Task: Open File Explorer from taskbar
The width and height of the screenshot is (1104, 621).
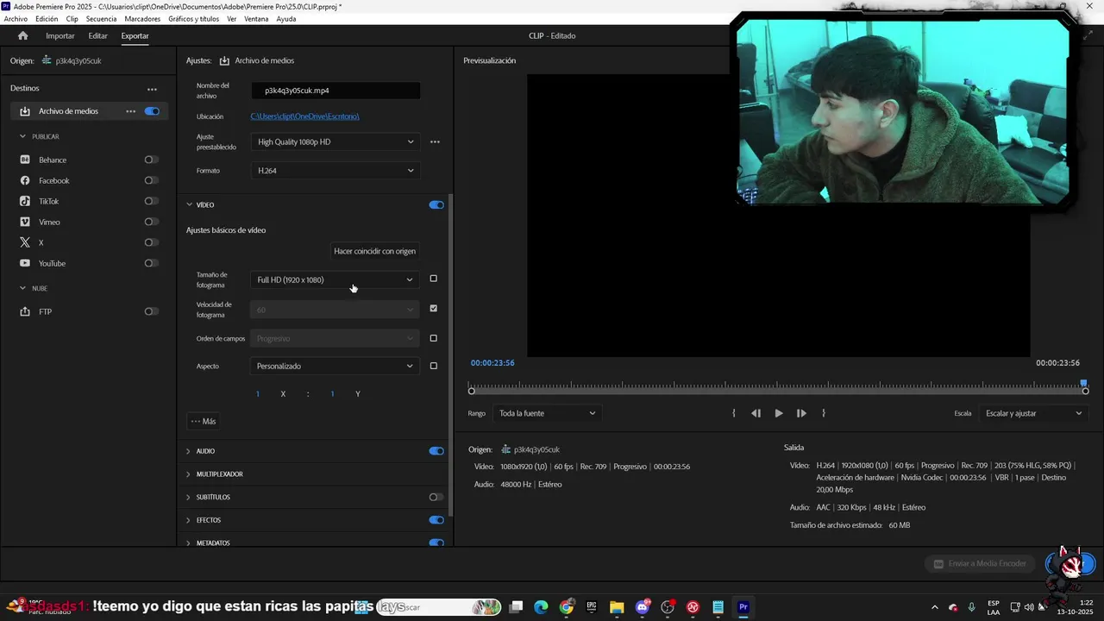Action: coord(617,607)
